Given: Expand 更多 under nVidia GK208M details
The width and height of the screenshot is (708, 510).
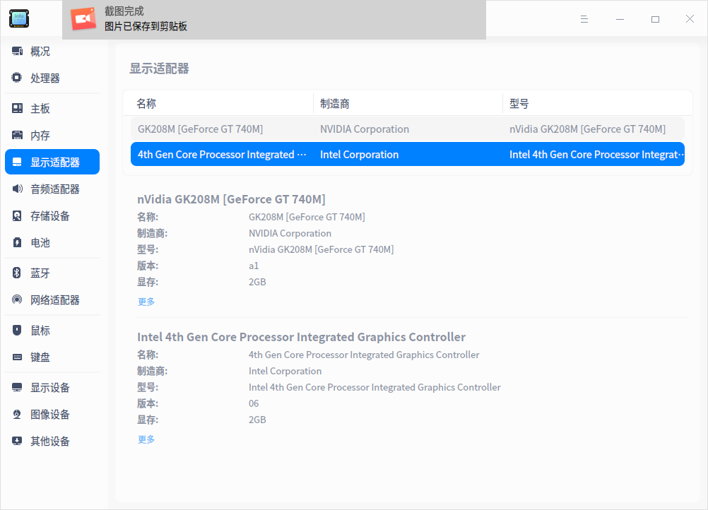Looking at the screenshot, I should 146,302.
